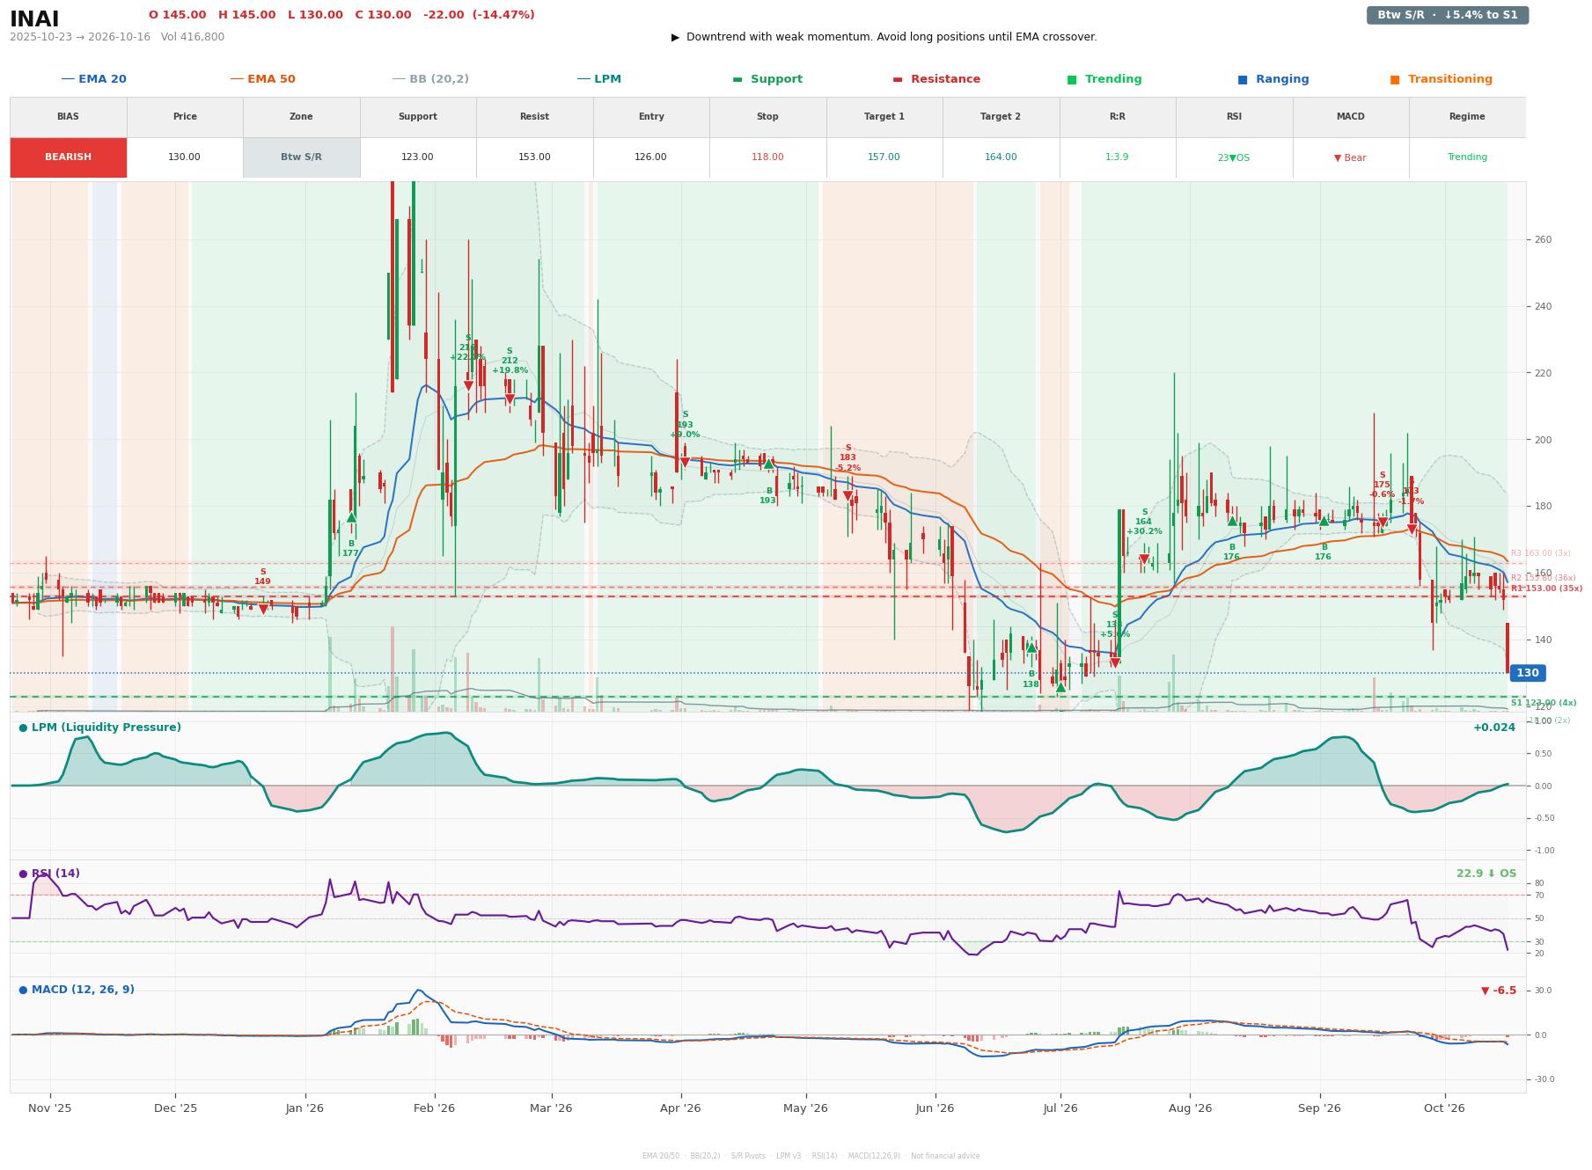
Task: Click the red BEARISH bias cell
Action: (68, 157)
